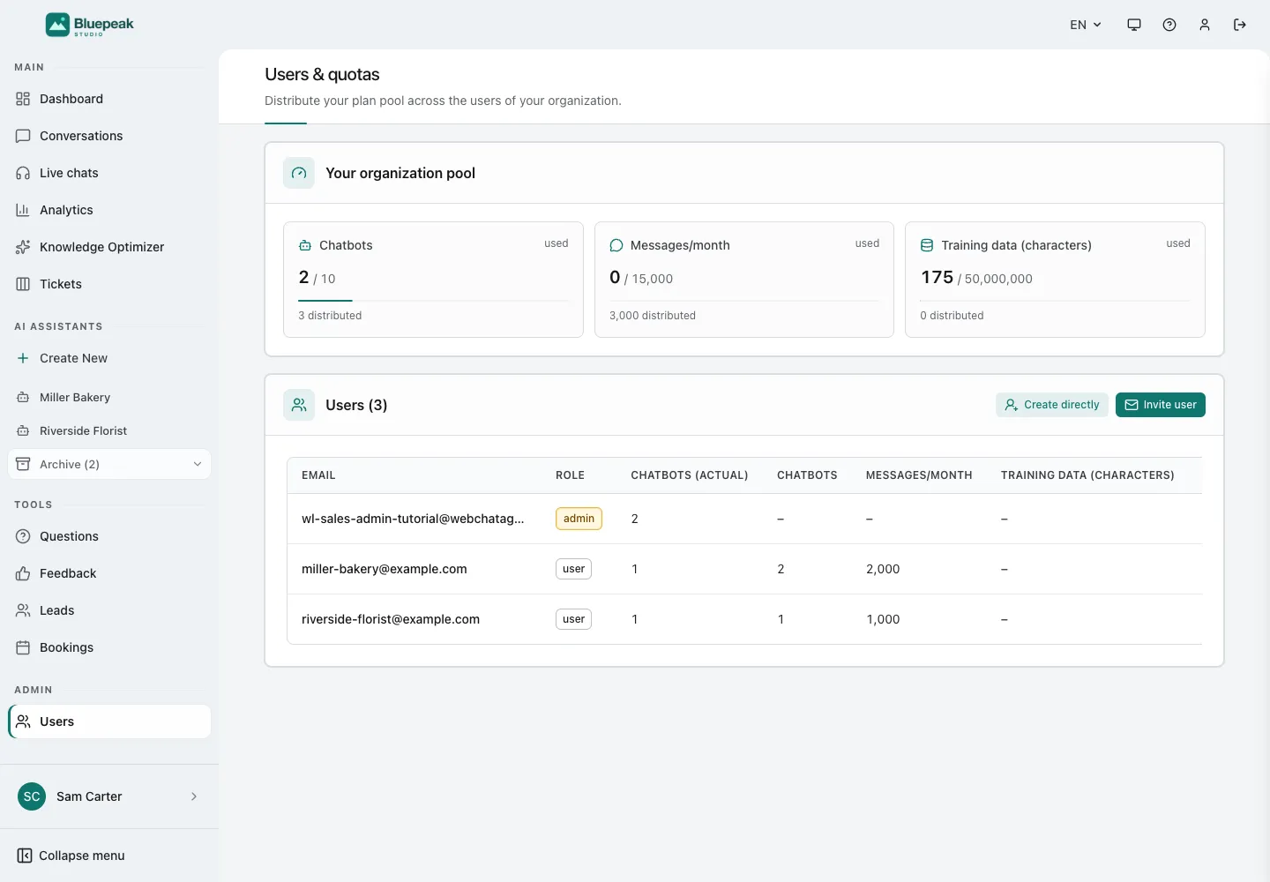Image resolution: width=1270 pixels, height=882 pixels.
Task: Collapse the sidebar menu
Action: tap(71, 856)
